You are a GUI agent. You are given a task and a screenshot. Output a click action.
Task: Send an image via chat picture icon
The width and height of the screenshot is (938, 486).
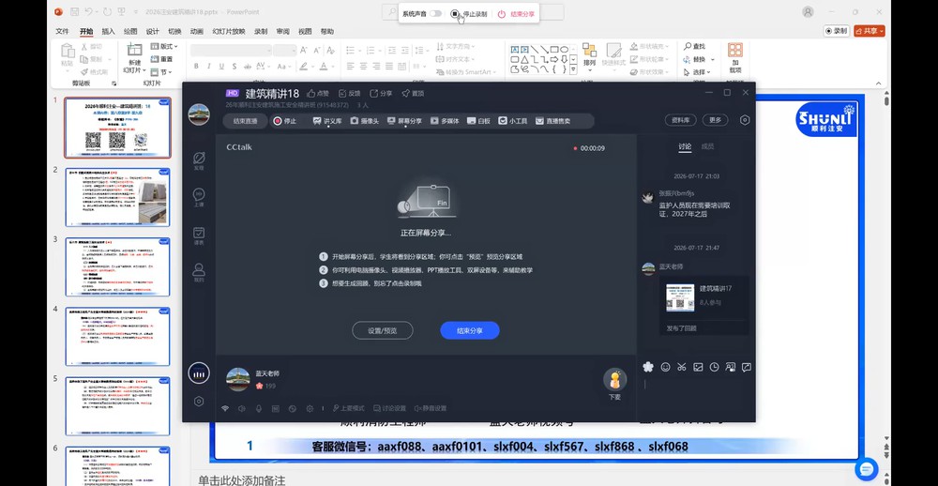click(698, 367)
